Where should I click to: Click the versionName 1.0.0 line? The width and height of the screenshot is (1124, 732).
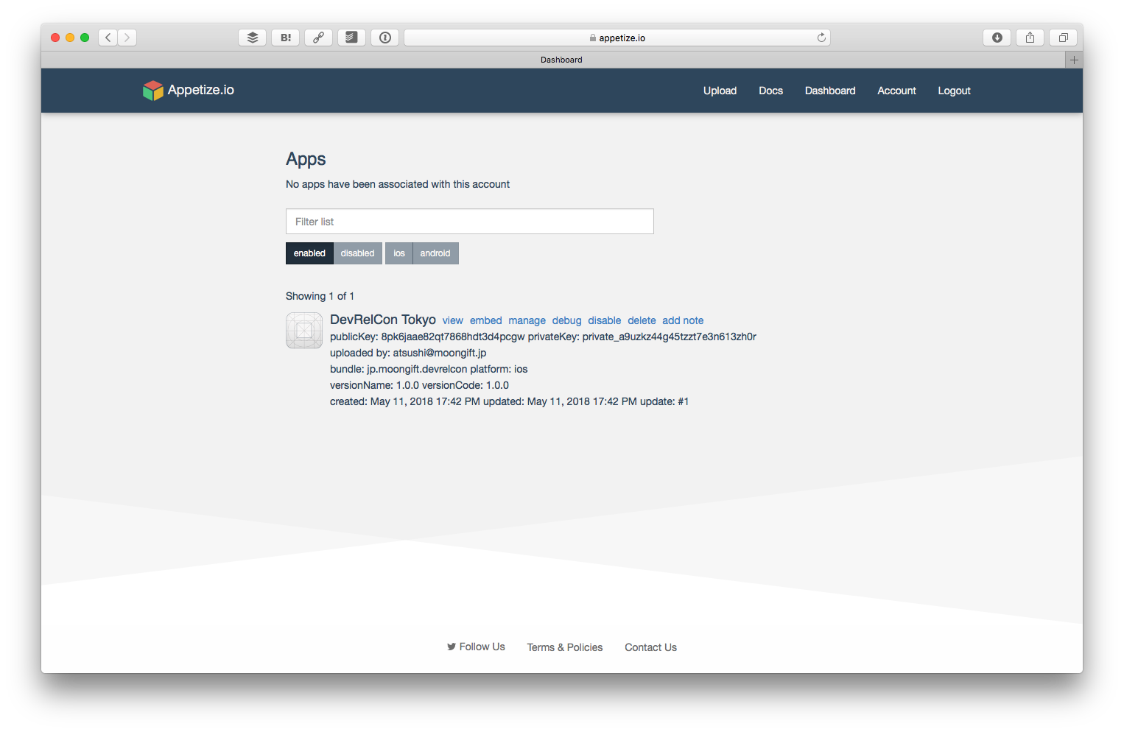[x=419, y=385]
